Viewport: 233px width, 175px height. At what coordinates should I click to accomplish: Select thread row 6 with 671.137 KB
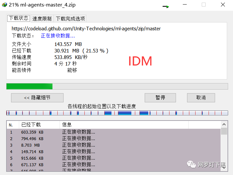pos(114,165)
